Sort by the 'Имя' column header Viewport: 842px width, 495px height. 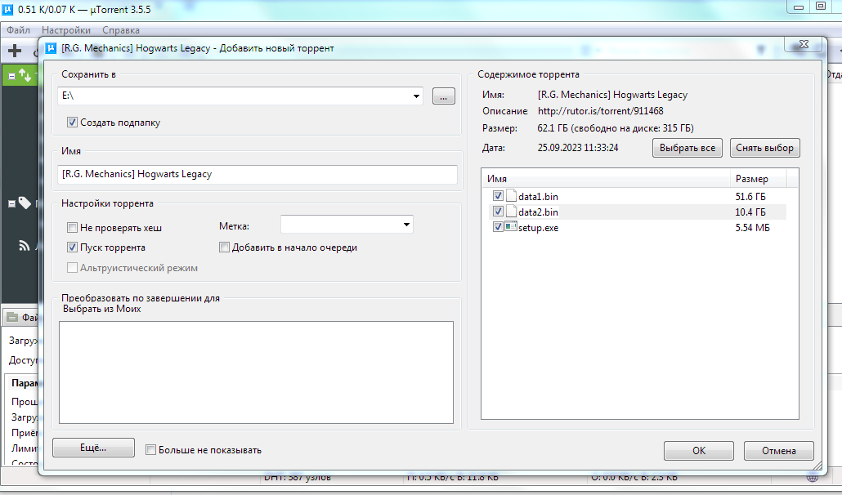606,179
